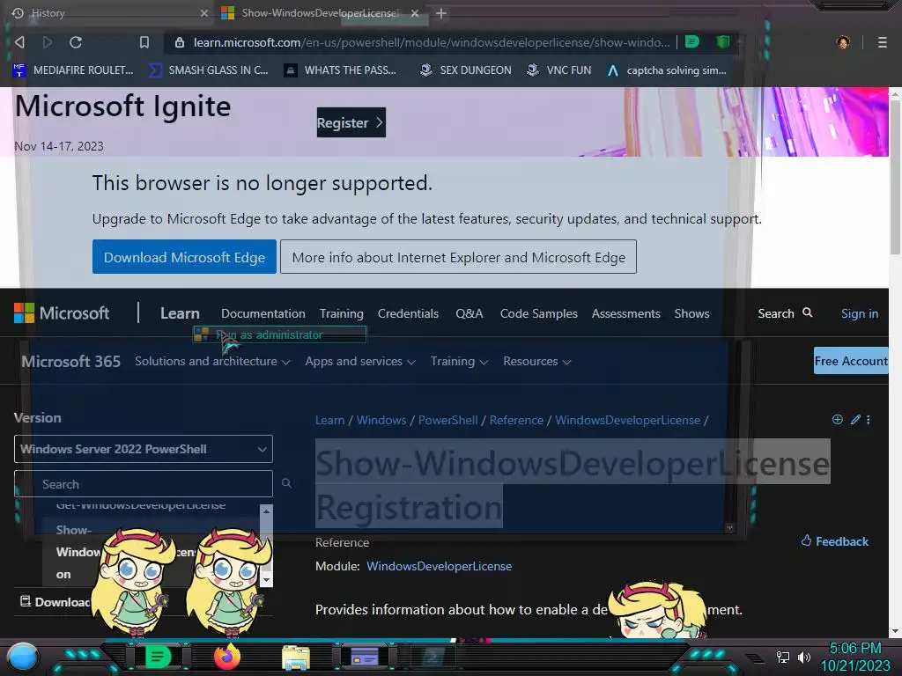Expand the Training dropdown in Microsoft 365 bar

459,362
